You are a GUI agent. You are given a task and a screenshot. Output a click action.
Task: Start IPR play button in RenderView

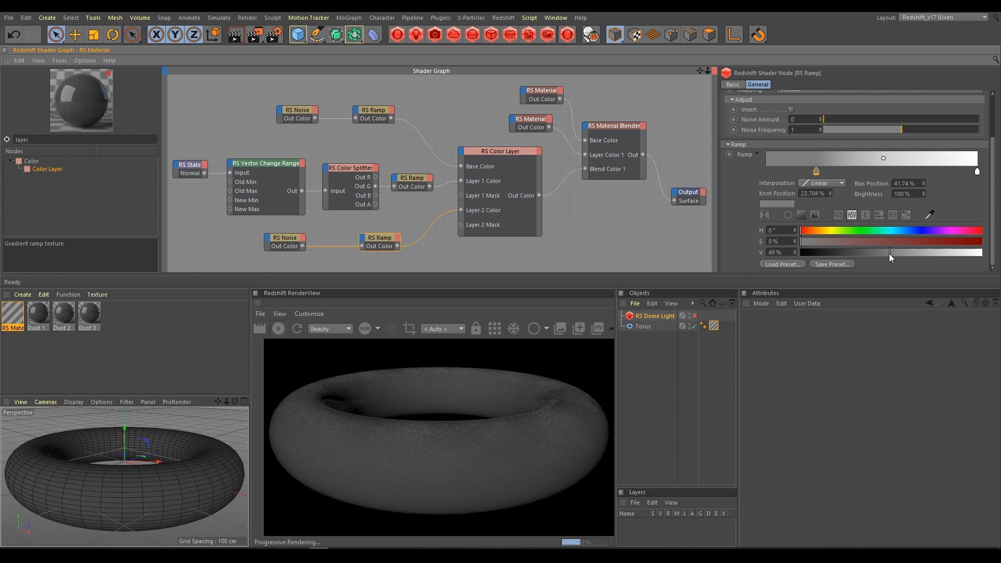[x=278, y=328]
